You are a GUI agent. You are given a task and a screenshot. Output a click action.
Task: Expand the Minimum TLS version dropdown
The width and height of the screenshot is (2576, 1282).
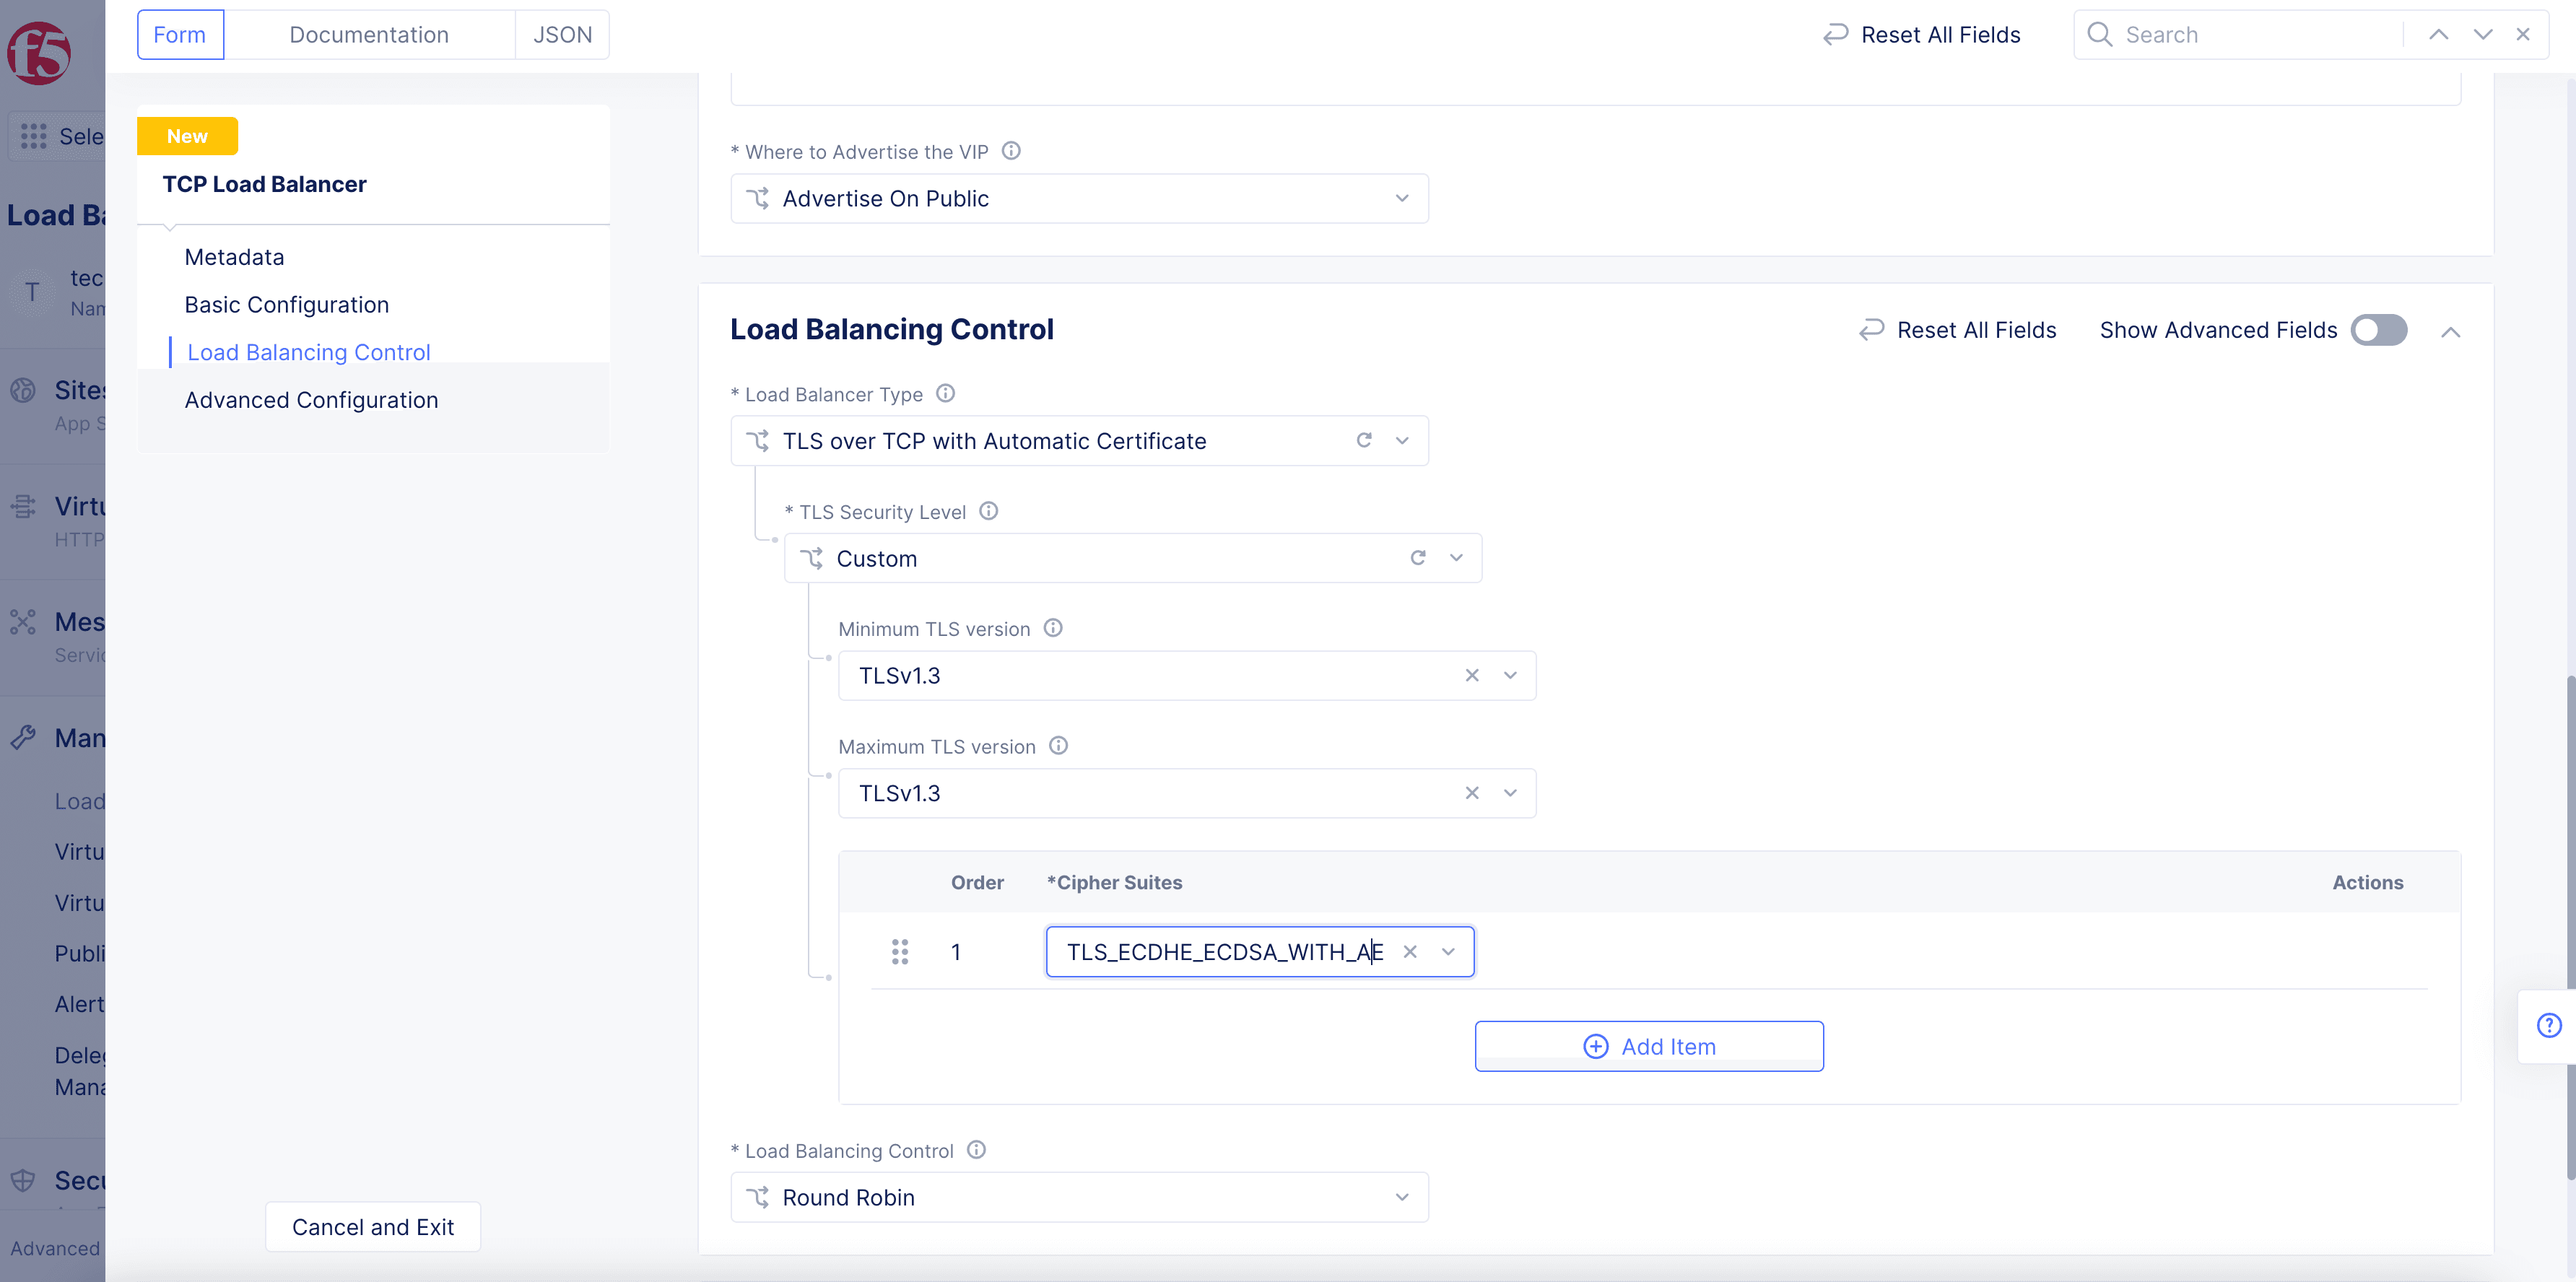[1510, 676]
